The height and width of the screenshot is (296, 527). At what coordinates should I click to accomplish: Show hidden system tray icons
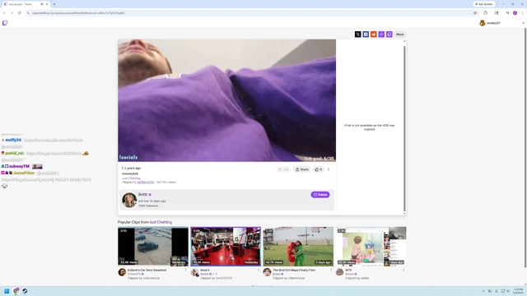point(483,291)
